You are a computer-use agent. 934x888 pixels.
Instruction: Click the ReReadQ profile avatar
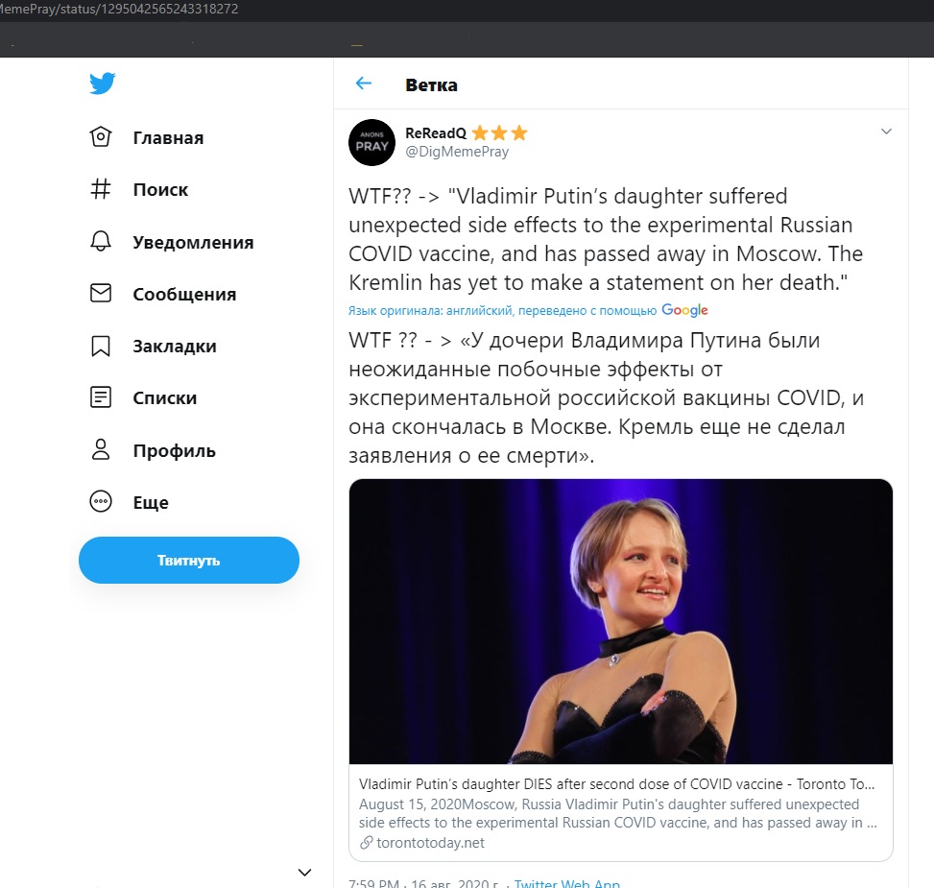point(371,141)
